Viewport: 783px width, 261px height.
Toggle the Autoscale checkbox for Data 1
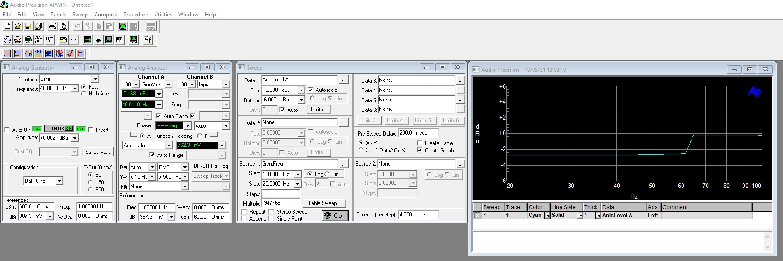(x=310, y=90)
